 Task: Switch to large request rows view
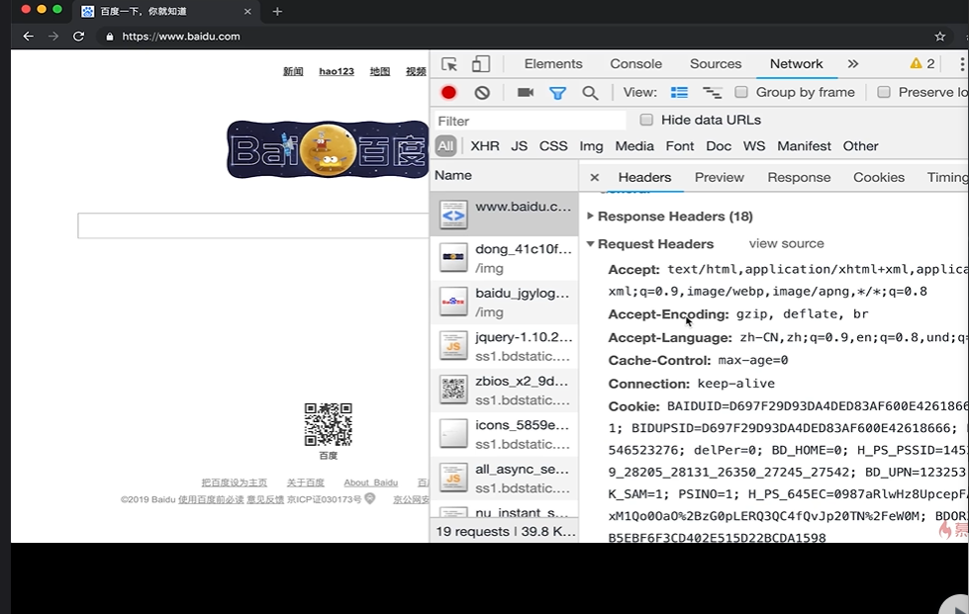[x=679, y=93]
